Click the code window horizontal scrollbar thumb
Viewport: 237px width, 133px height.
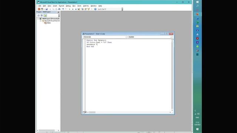pos(92,112)
